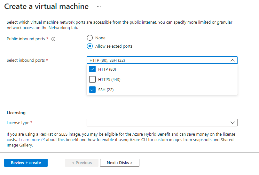Screen dimensions: 259x175
Task: Uncheck the SSH (22) checkbox
Action: 92,90
